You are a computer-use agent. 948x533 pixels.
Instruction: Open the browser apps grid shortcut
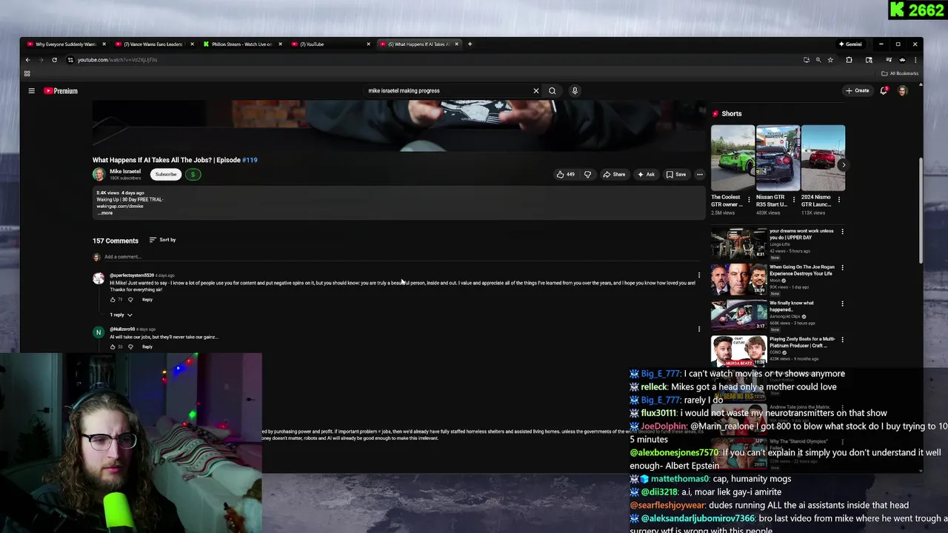27,73
